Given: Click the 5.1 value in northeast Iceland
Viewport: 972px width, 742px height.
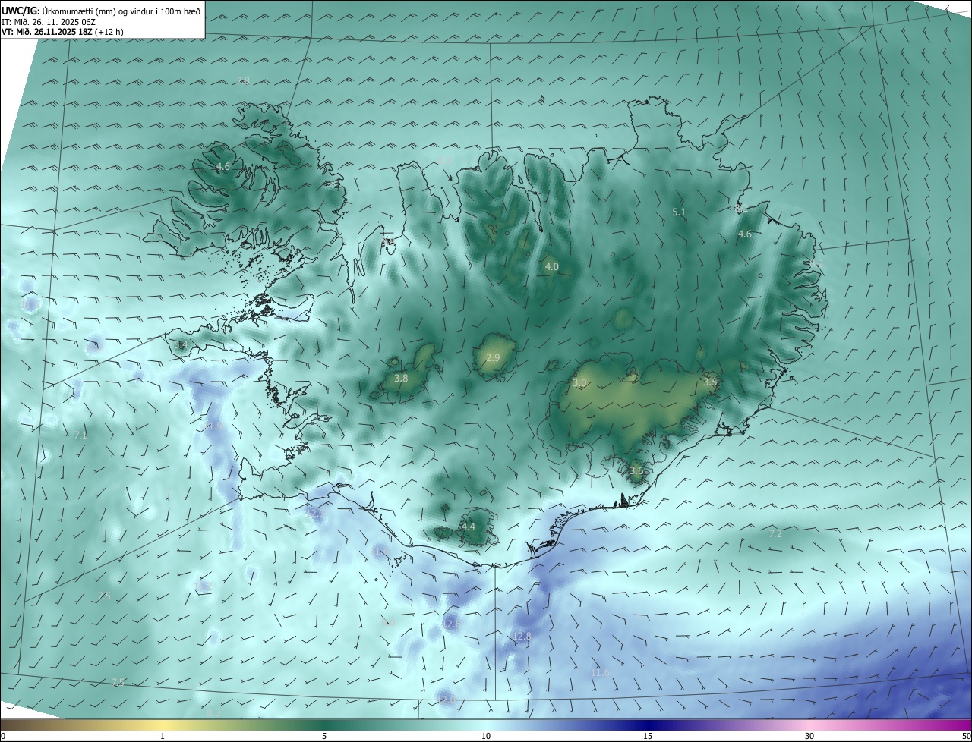Looking at the screenshot, I should tap(679, 212).
